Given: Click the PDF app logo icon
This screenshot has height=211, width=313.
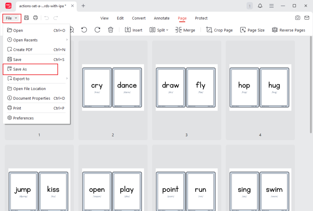Looking at the screenshot, I should pos(8,6).
